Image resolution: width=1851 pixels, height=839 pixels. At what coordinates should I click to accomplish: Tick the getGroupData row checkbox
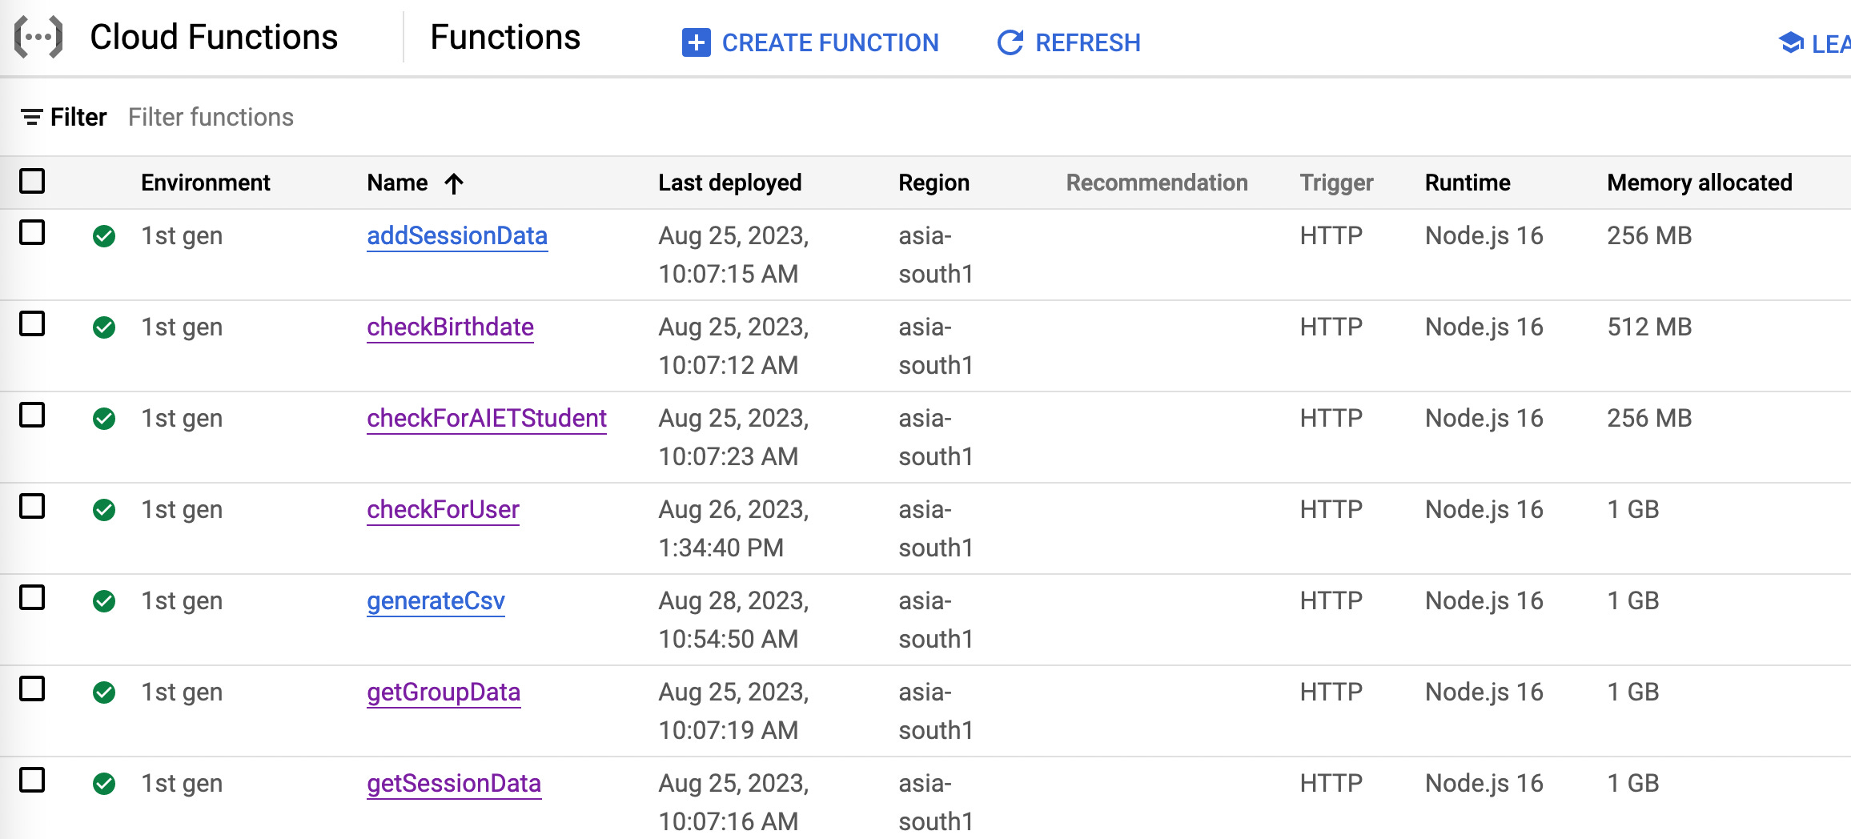(32, 689)
